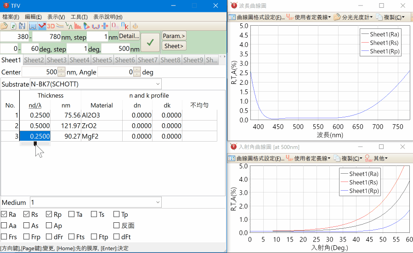The width and height of the screenshot is (413, 253).
Task: Open the 工具 menu
Action: point(79,16)
